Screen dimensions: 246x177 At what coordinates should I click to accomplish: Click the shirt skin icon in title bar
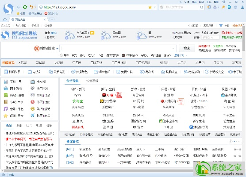224,2
